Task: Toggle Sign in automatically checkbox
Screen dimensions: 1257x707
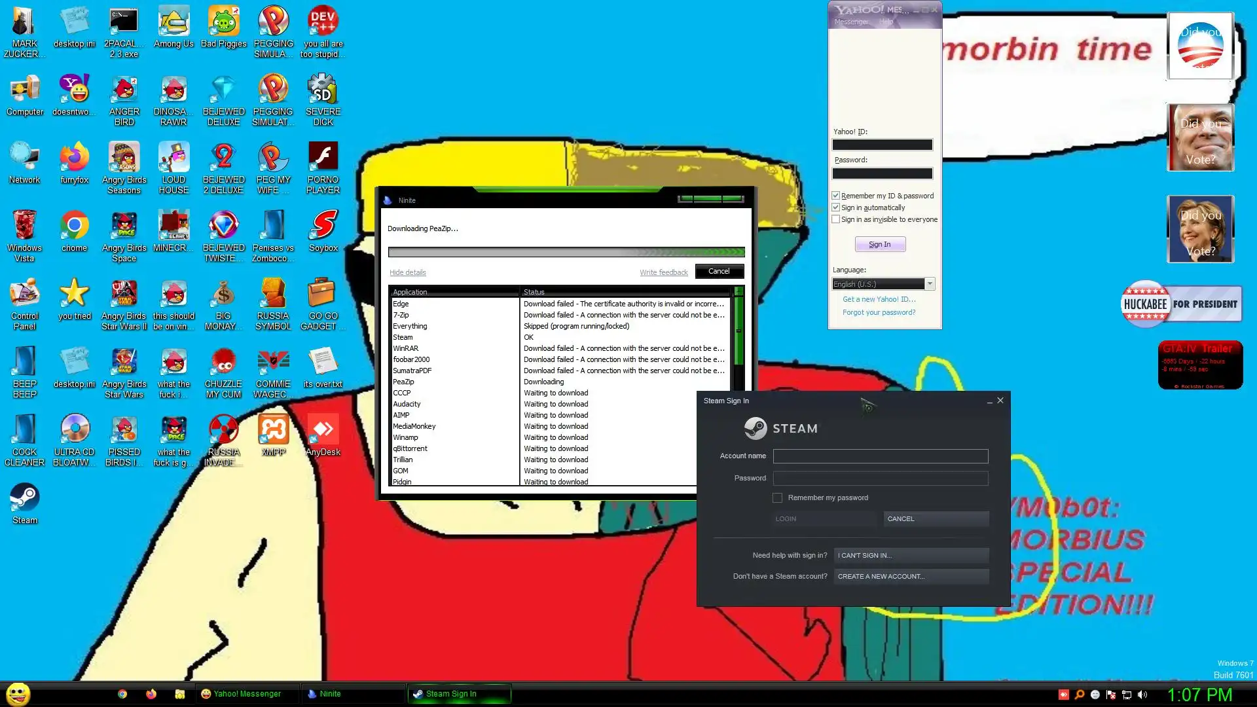Action: [836, 208]
